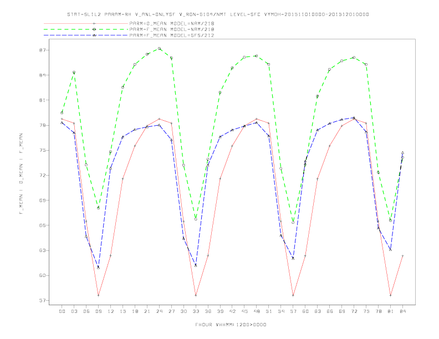Click x-axis tick label 09
Image resolution: width=439 pixels, height=339 pixels.
[x=98, y=311]
